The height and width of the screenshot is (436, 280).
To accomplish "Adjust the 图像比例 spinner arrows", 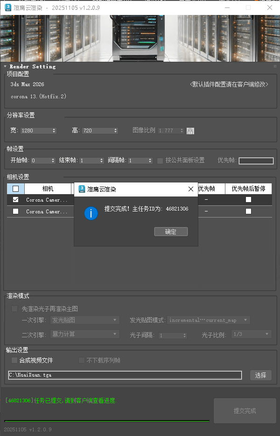I will (182, 131).
